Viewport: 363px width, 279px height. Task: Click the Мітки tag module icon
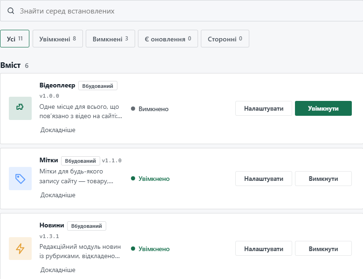[20, 179]
